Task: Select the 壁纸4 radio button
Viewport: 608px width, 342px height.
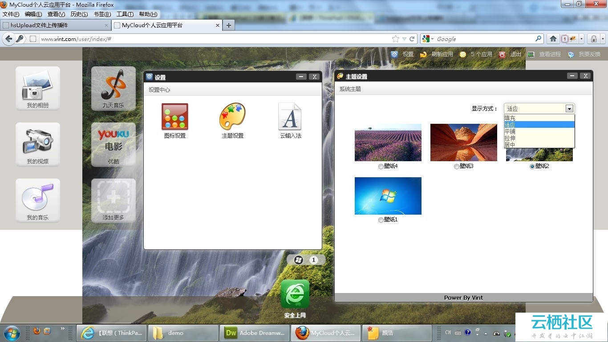Action: tap(381, 167)
